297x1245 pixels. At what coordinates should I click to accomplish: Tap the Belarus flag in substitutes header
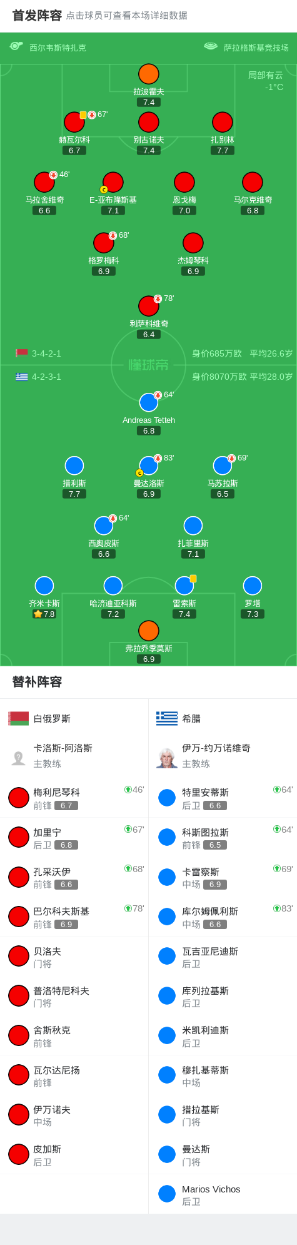[x=19, y=718]
